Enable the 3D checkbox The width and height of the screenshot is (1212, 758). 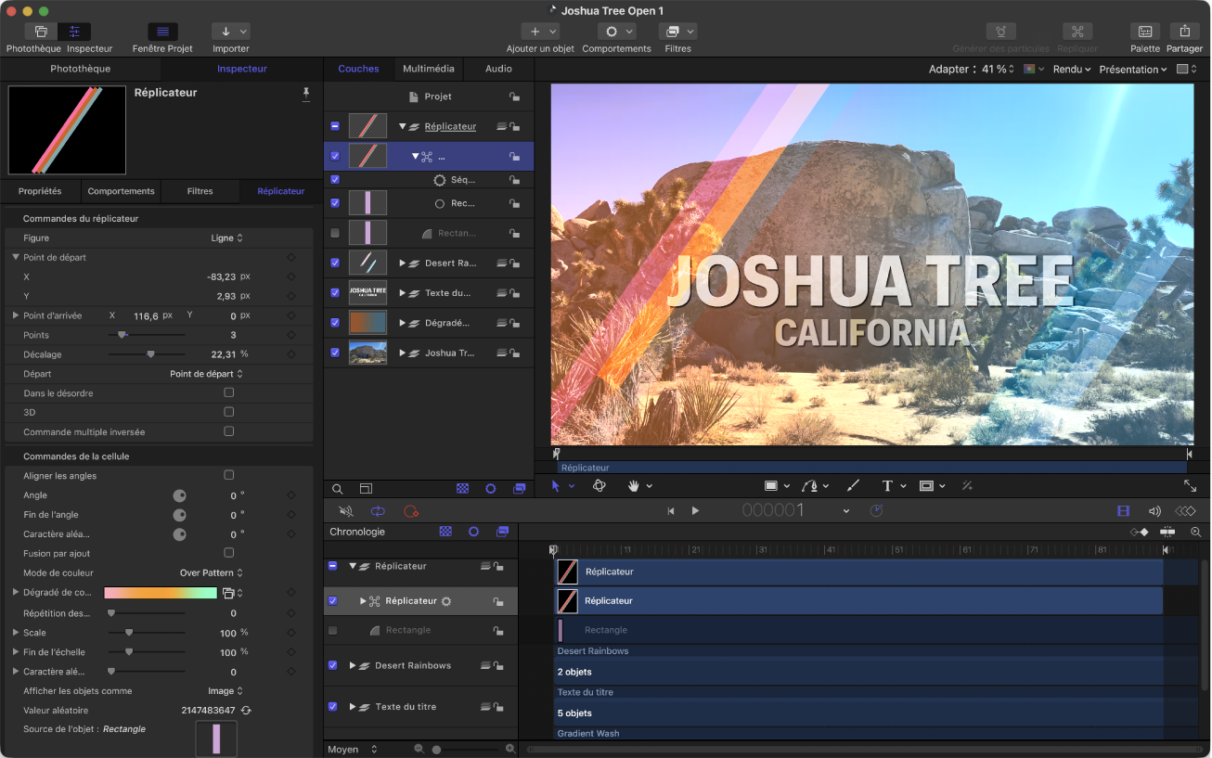coord(229,412)
